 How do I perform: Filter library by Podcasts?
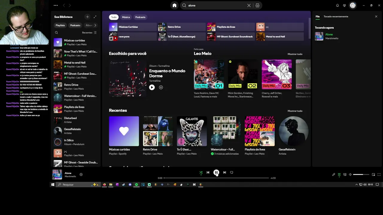[75, 25]
